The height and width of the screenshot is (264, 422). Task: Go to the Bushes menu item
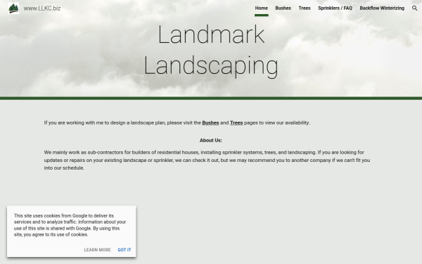[x=283, y=8]
